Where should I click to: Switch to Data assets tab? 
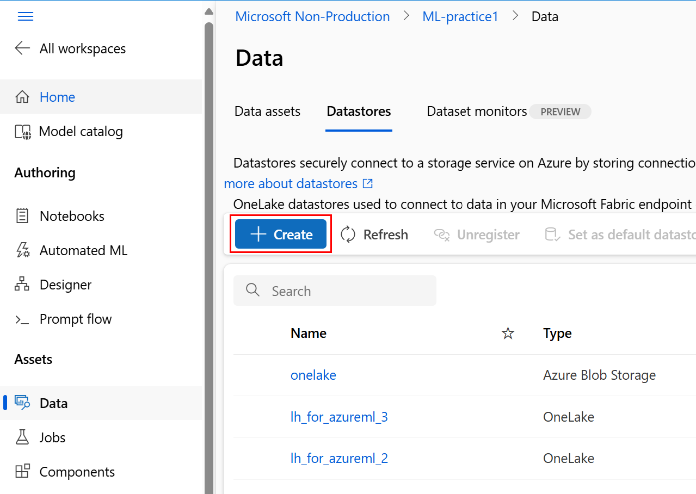(x=267, y=112)
